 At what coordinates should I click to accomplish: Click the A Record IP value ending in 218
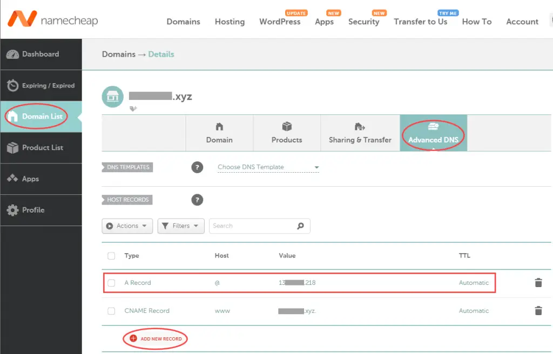click(x=297, y=283)
